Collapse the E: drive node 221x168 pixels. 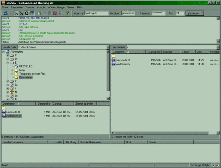pos(8,63)
